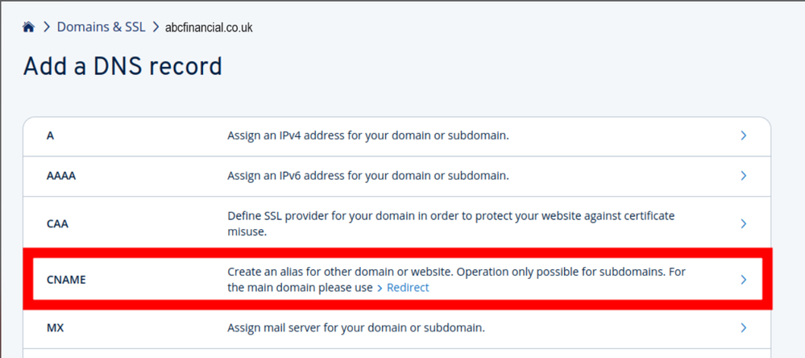Go to the home icon in breadcrumb
Viewport: 805px width, 358px height.
[x=28, y=27]
